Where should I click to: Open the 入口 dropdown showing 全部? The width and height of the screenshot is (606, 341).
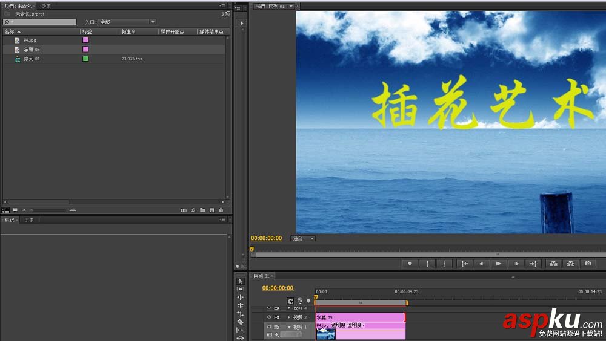click(x=127, y=22)
